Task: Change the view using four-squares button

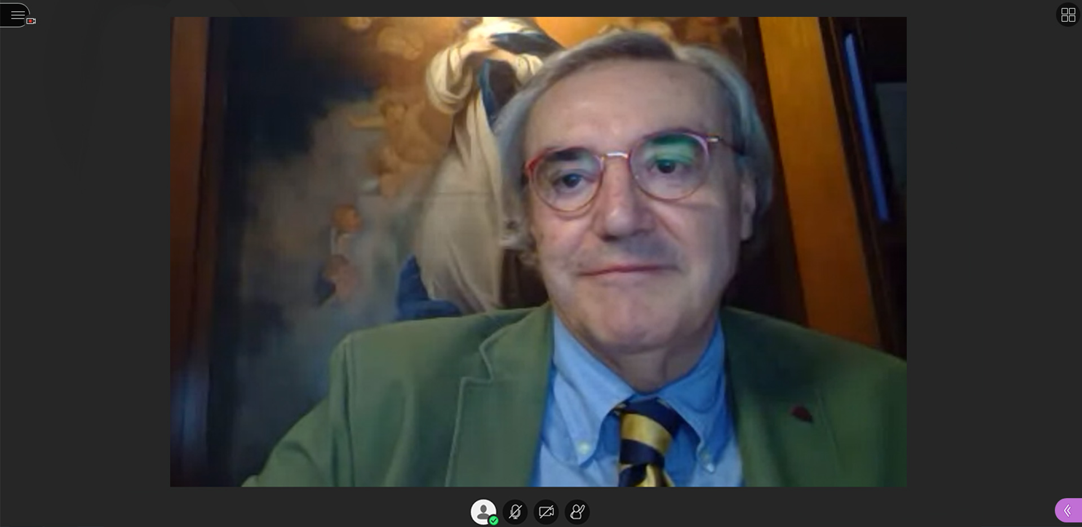Action: pos(1068,15)
